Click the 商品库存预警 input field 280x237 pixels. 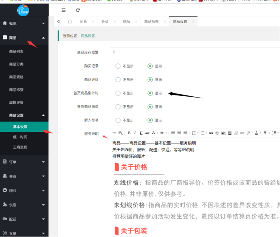tap(194, 52)
